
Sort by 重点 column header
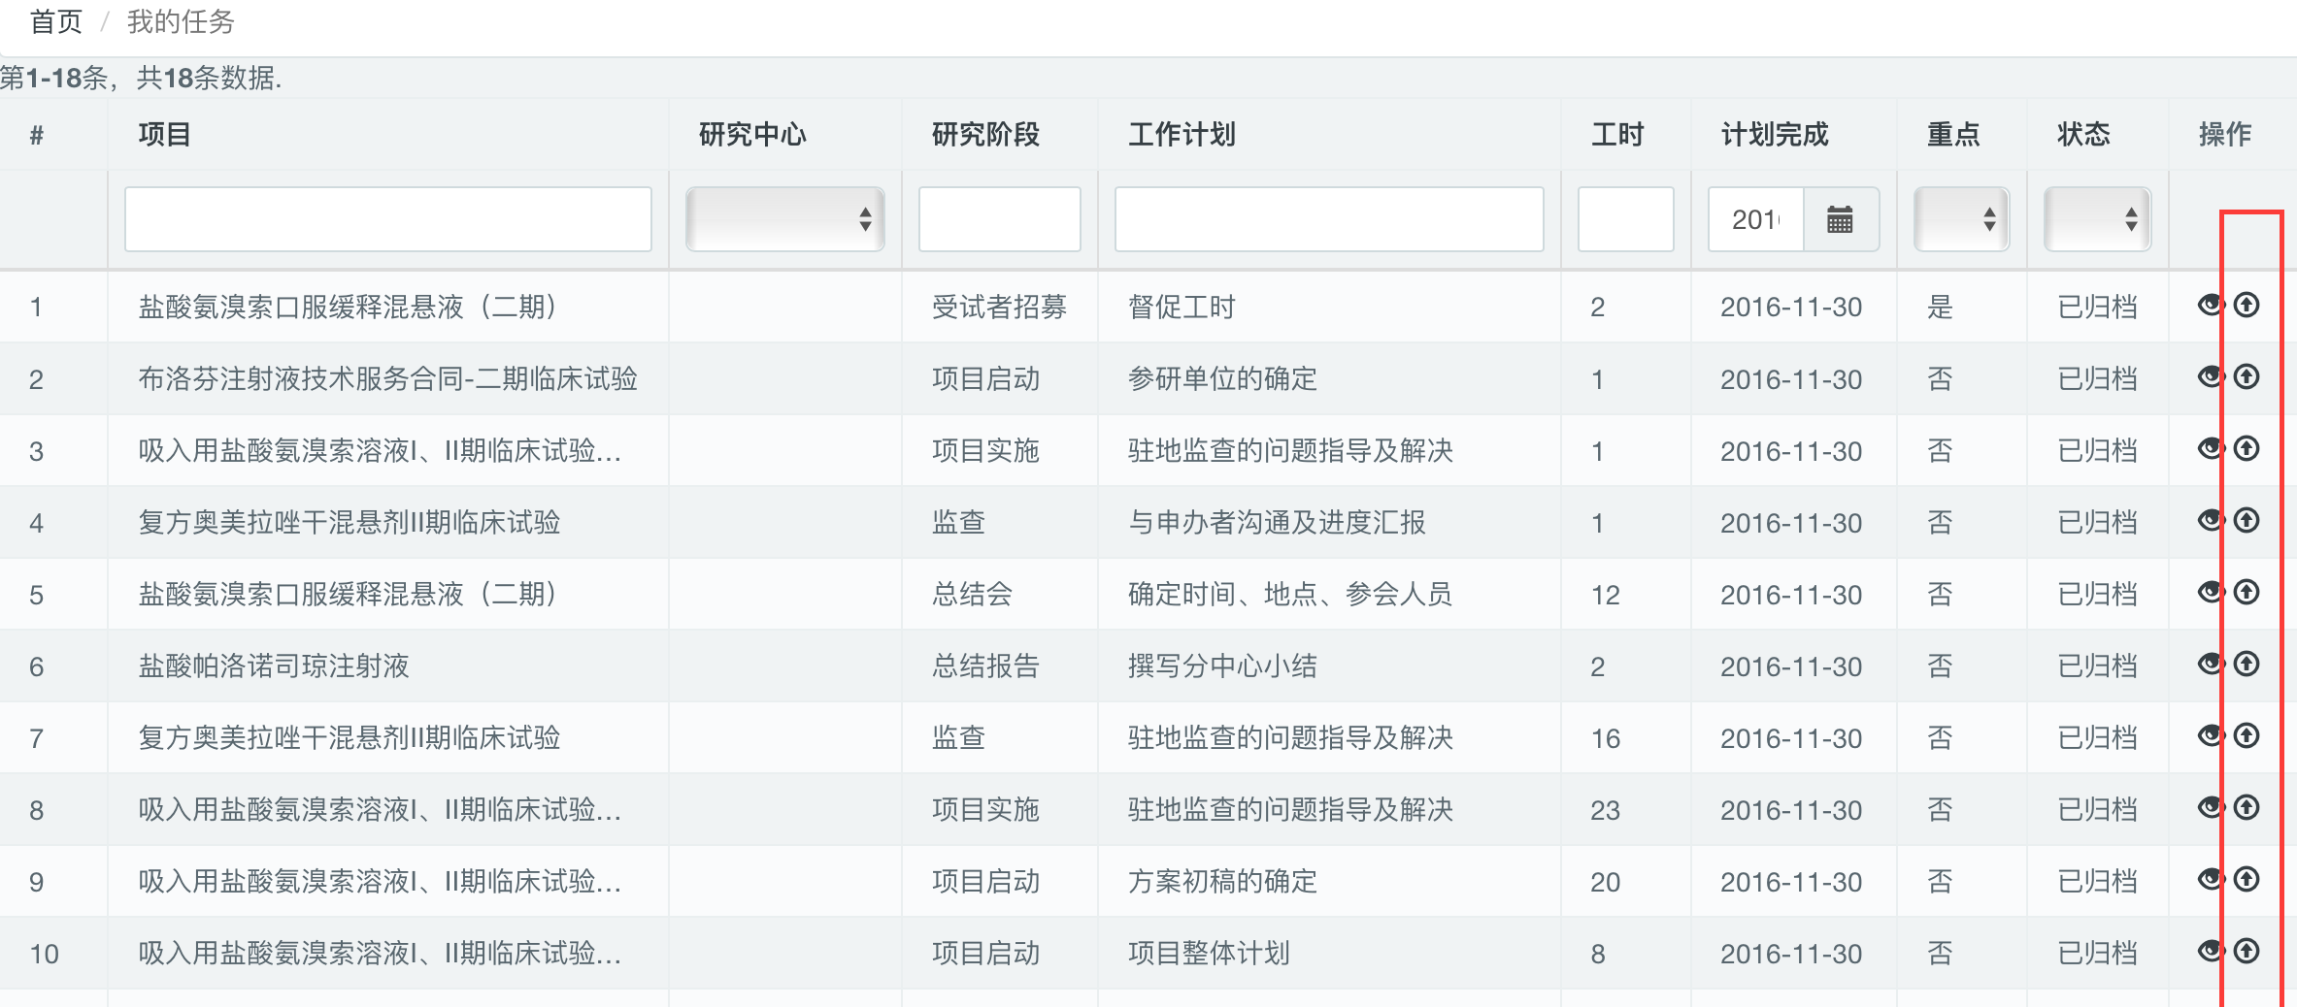[x=1953, y=134]
